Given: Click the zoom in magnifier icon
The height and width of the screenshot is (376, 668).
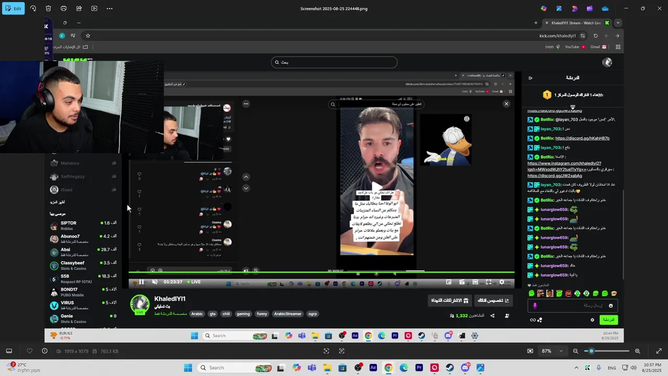Looking at the screenshot, I should [x=637, y=351].
